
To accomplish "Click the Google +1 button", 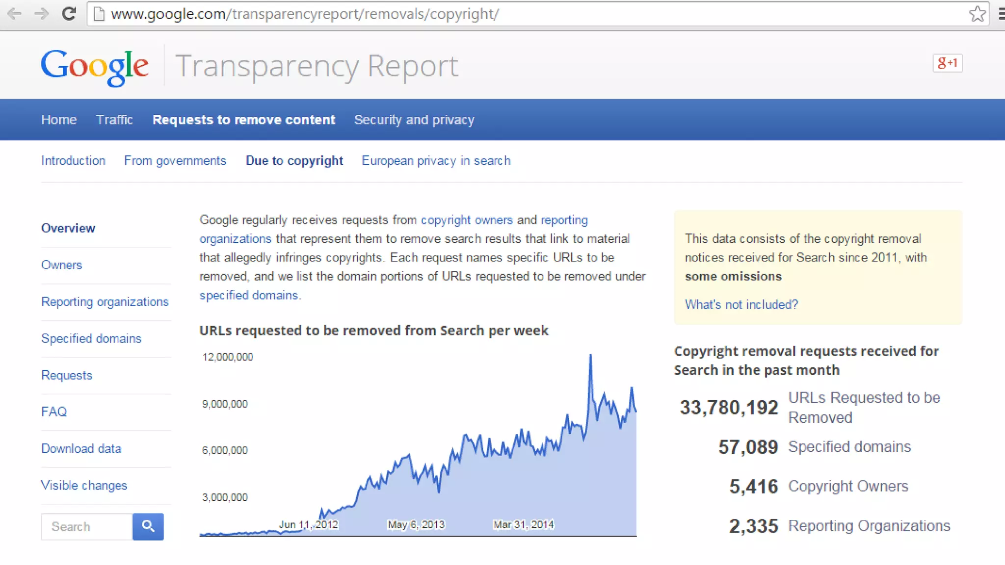I will (947, 63).
